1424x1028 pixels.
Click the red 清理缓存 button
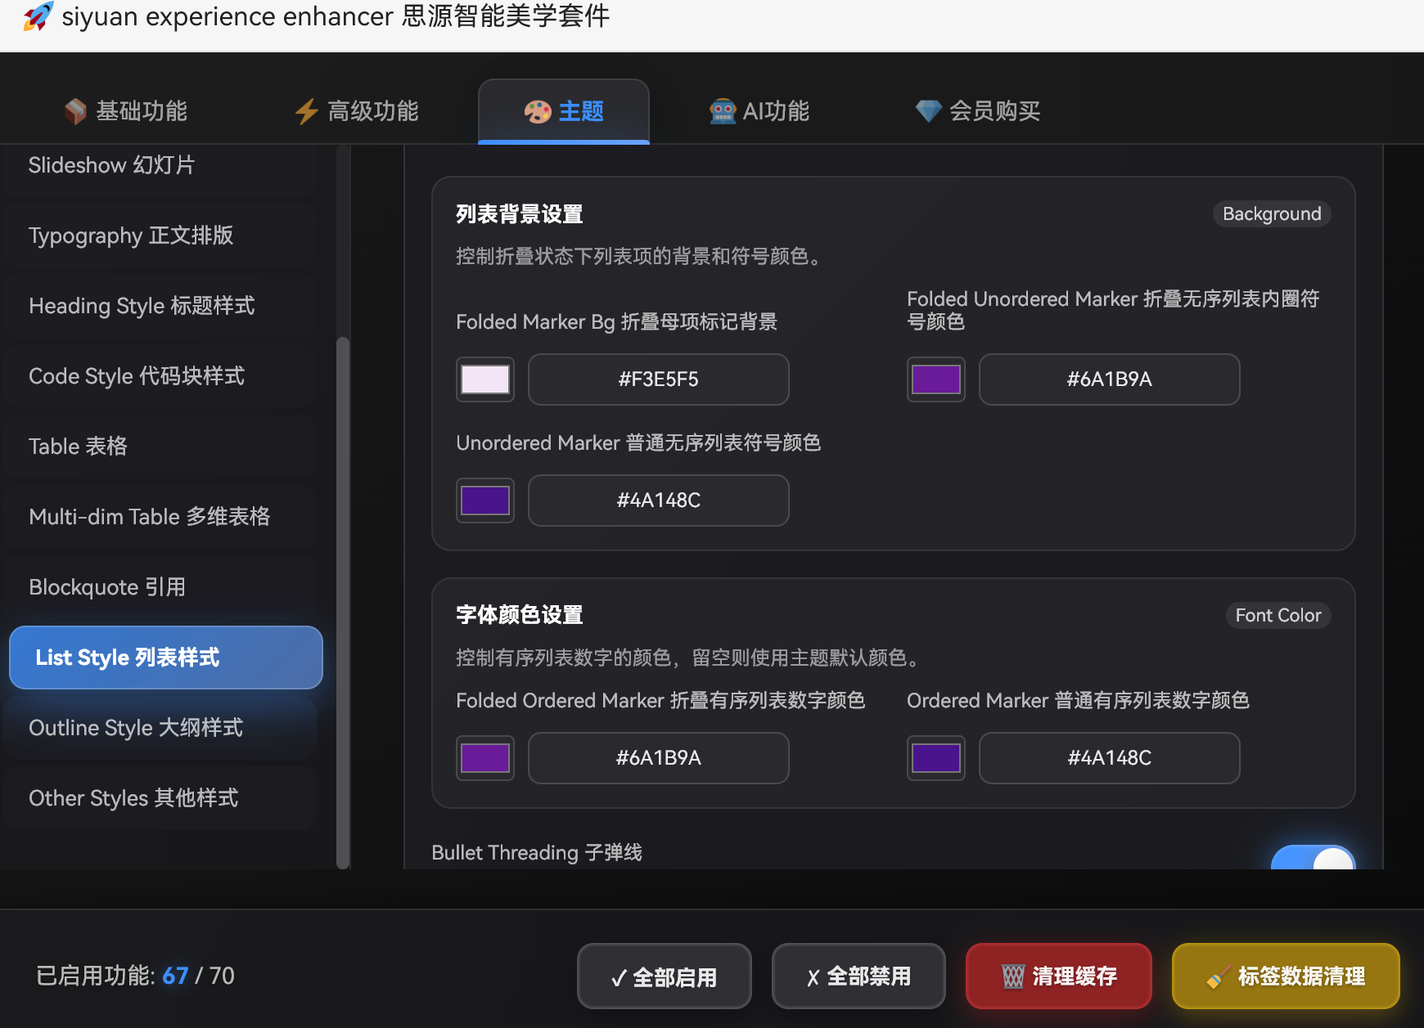1059,976
